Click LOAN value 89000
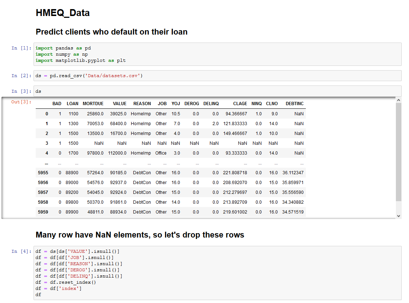 pyautogui.click(x=72, y=183)
